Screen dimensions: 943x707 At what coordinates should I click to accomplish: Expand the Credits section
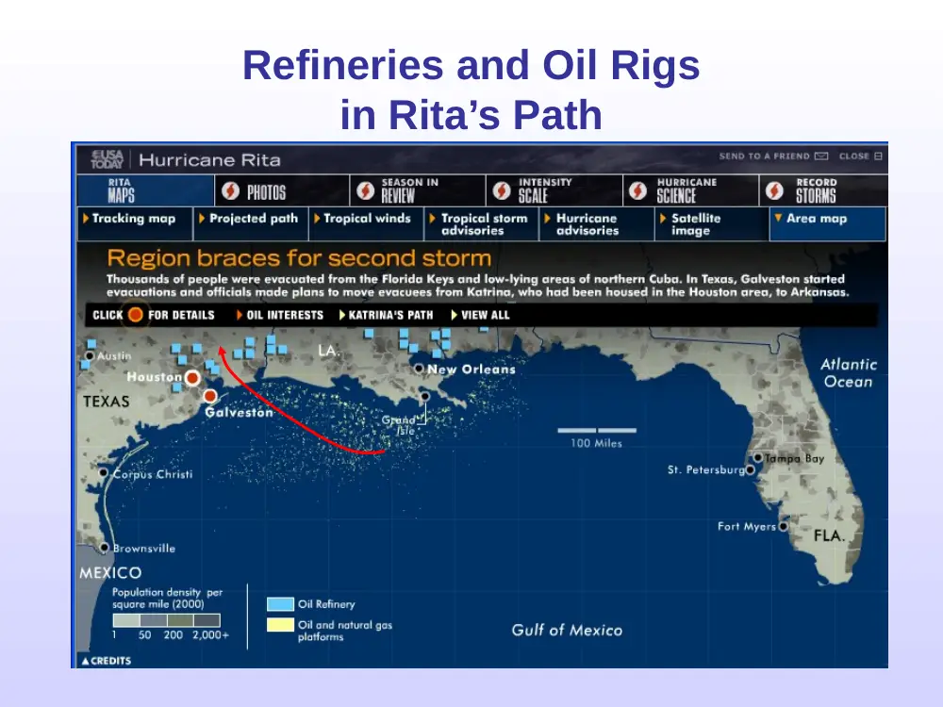point(107,661)
